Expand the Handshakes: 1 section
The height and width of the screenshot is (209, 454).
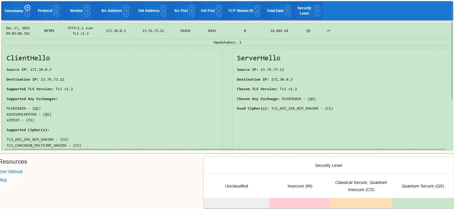pyautogui.click(x=228, y=42)
